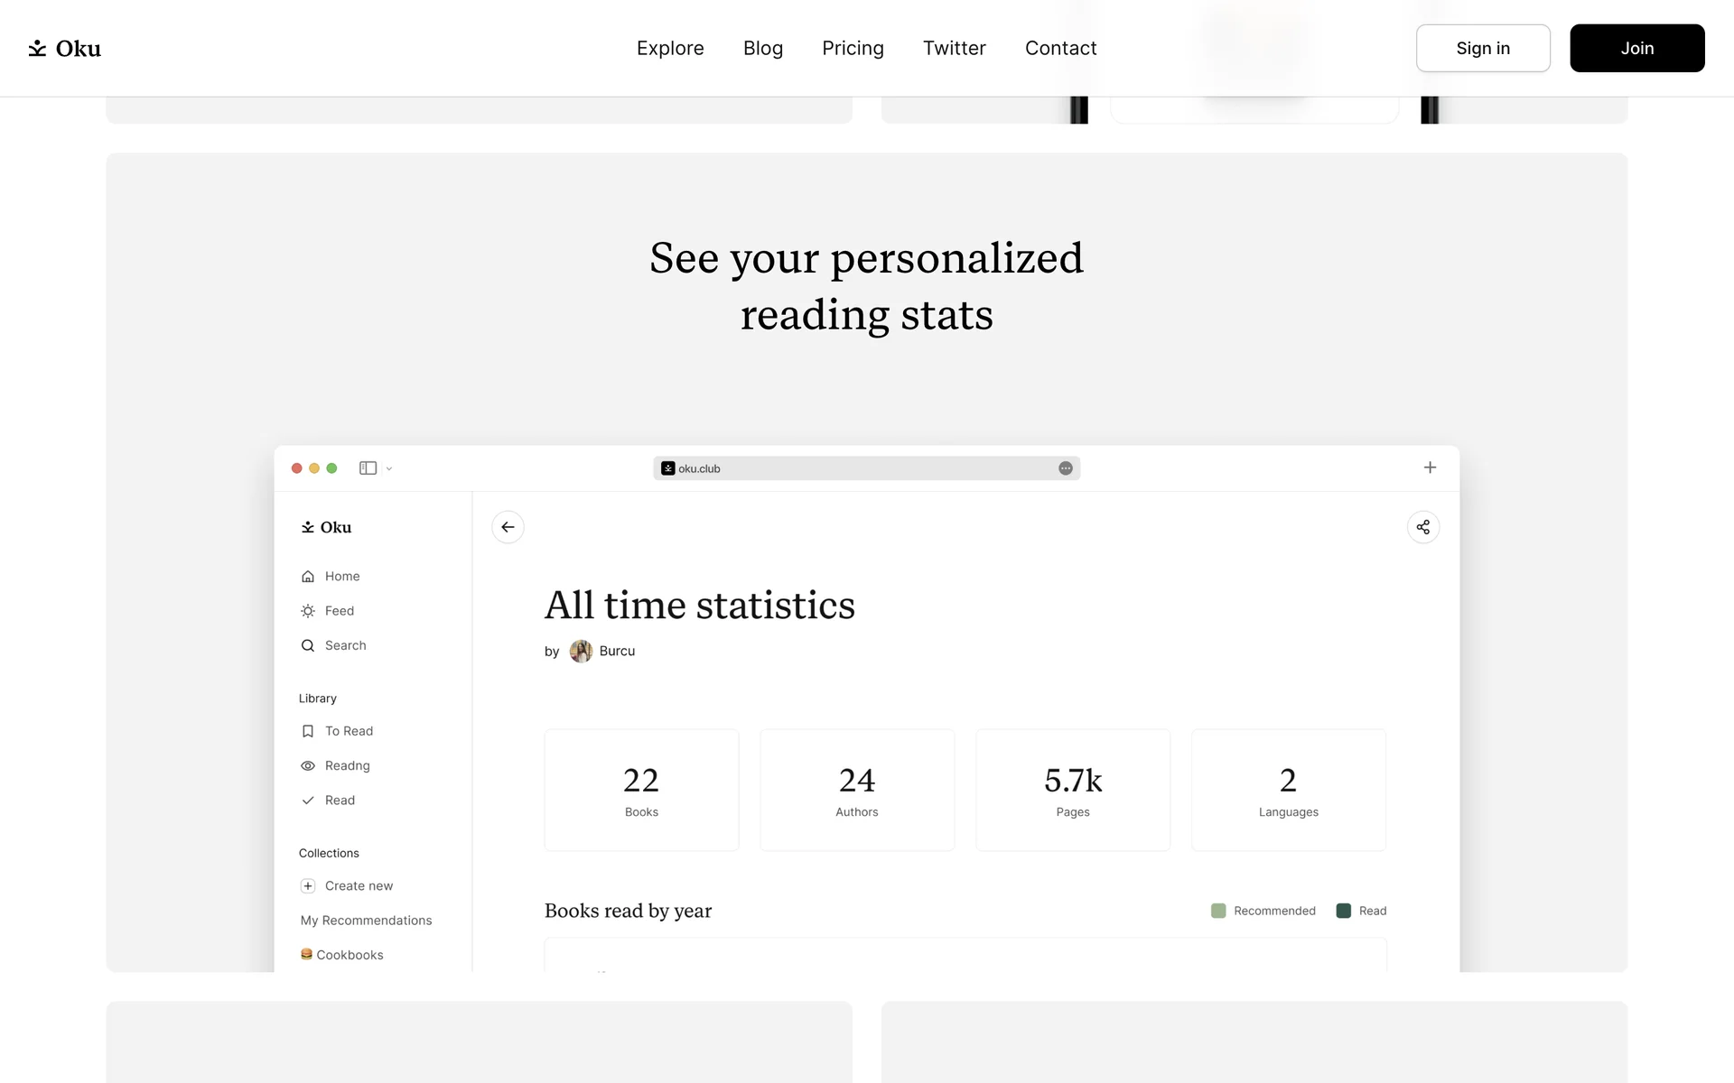Click the Recommended legend color swatch
This screenshot has width=1734, height=1083.
coord(1218,911)
